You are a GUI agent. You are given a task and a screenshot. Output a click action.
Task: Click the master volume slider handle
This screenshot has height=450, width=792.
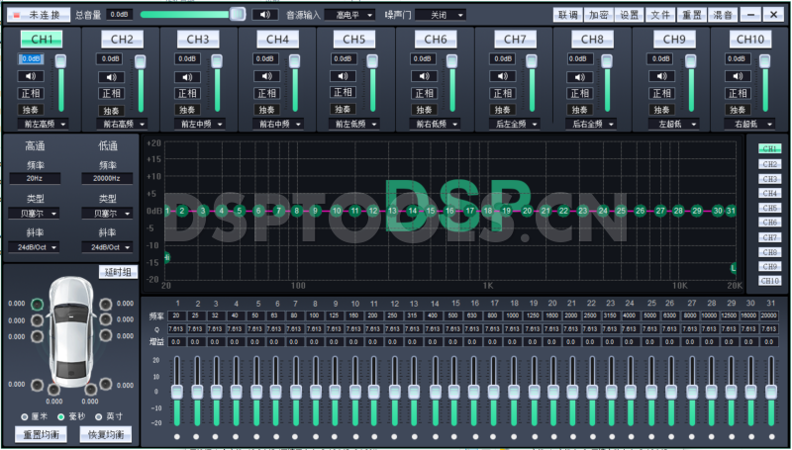pyautogui.click(x=238, y=14)
